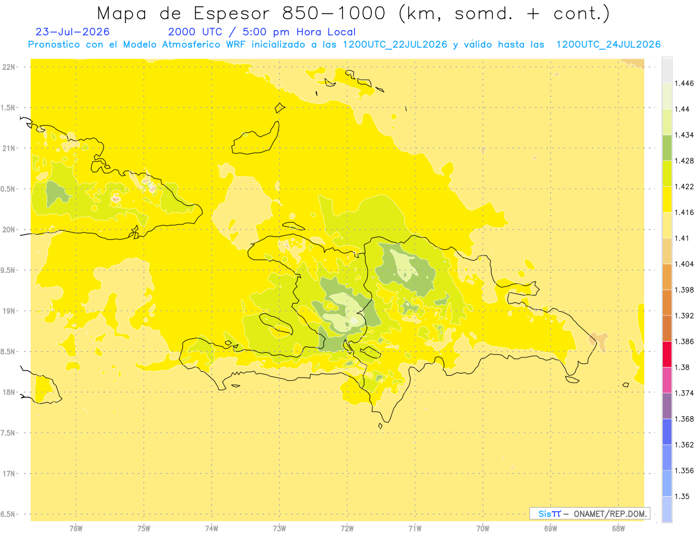Click the time label '2000 UTC / 5:00 pm Hora Local'
This screenshot has height=536, width=694.
[262, 32]
